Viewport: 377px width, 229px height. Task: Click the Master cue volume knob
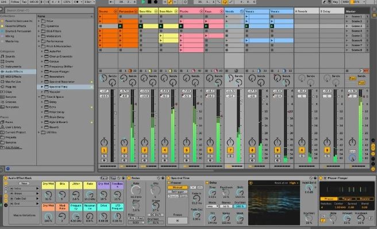tap(352, 158)
